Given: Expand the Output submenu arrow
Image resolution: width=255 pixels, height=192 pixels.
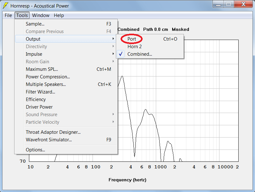Looking at the screenshot, I should [x=113, y=39].
